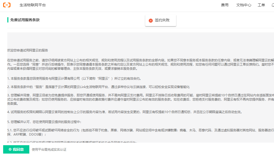Click clause 1 mentioning 阿里云计算有限公司
This screenshot has width=274, height=158.
[74, 79]
